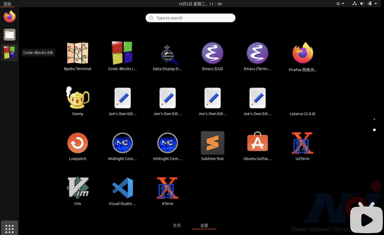
Task: Switch to the 全部 tab
Action: click(204, 226)
